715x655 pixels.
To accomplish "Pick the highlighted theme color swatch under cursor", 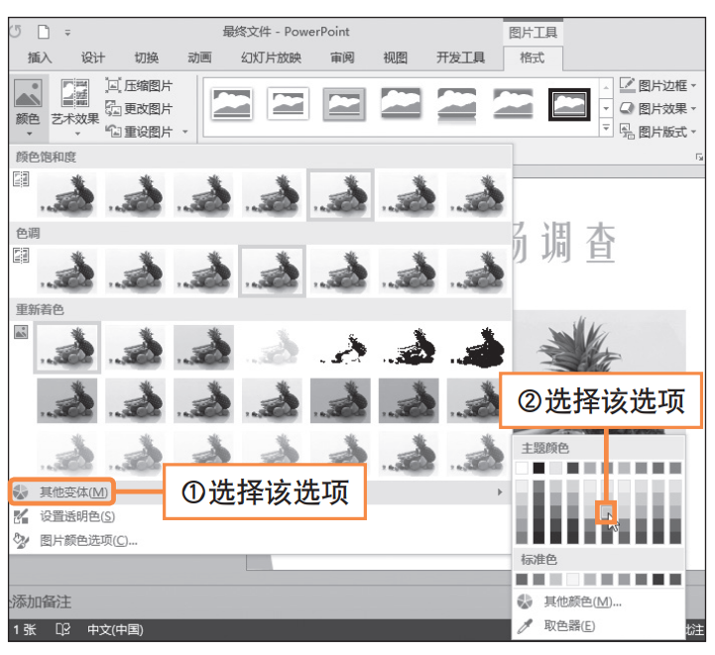I will point(607,512).
